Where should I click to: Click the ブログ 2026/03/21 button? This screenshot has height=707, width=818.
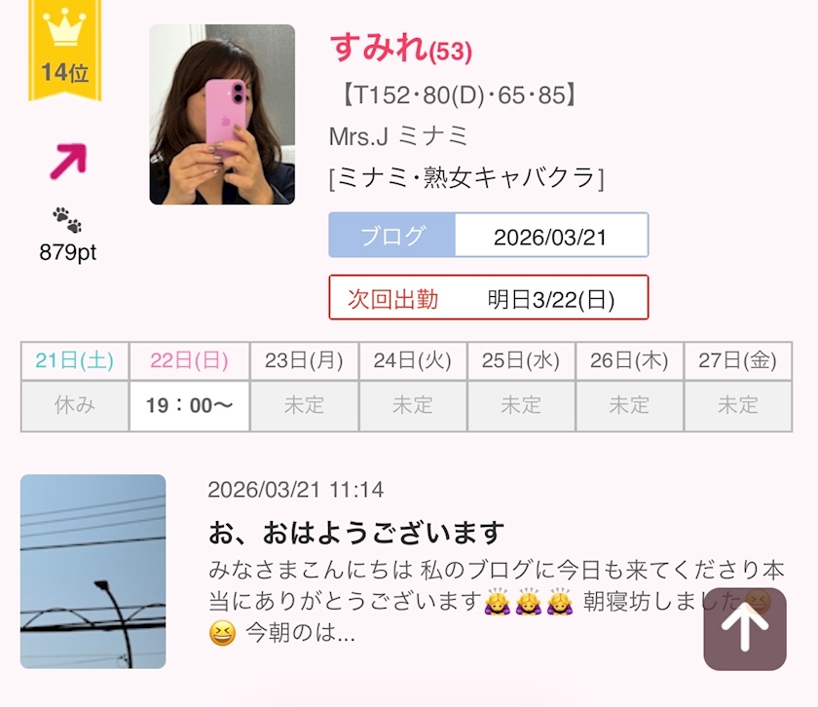pyautogui.click(x=488, y=235)
